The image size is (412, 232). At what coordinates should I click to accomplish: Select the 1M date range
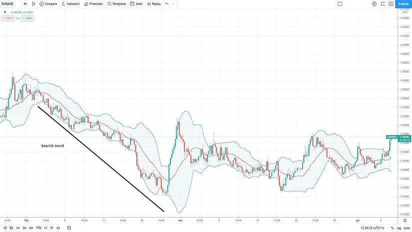point(18,228)
